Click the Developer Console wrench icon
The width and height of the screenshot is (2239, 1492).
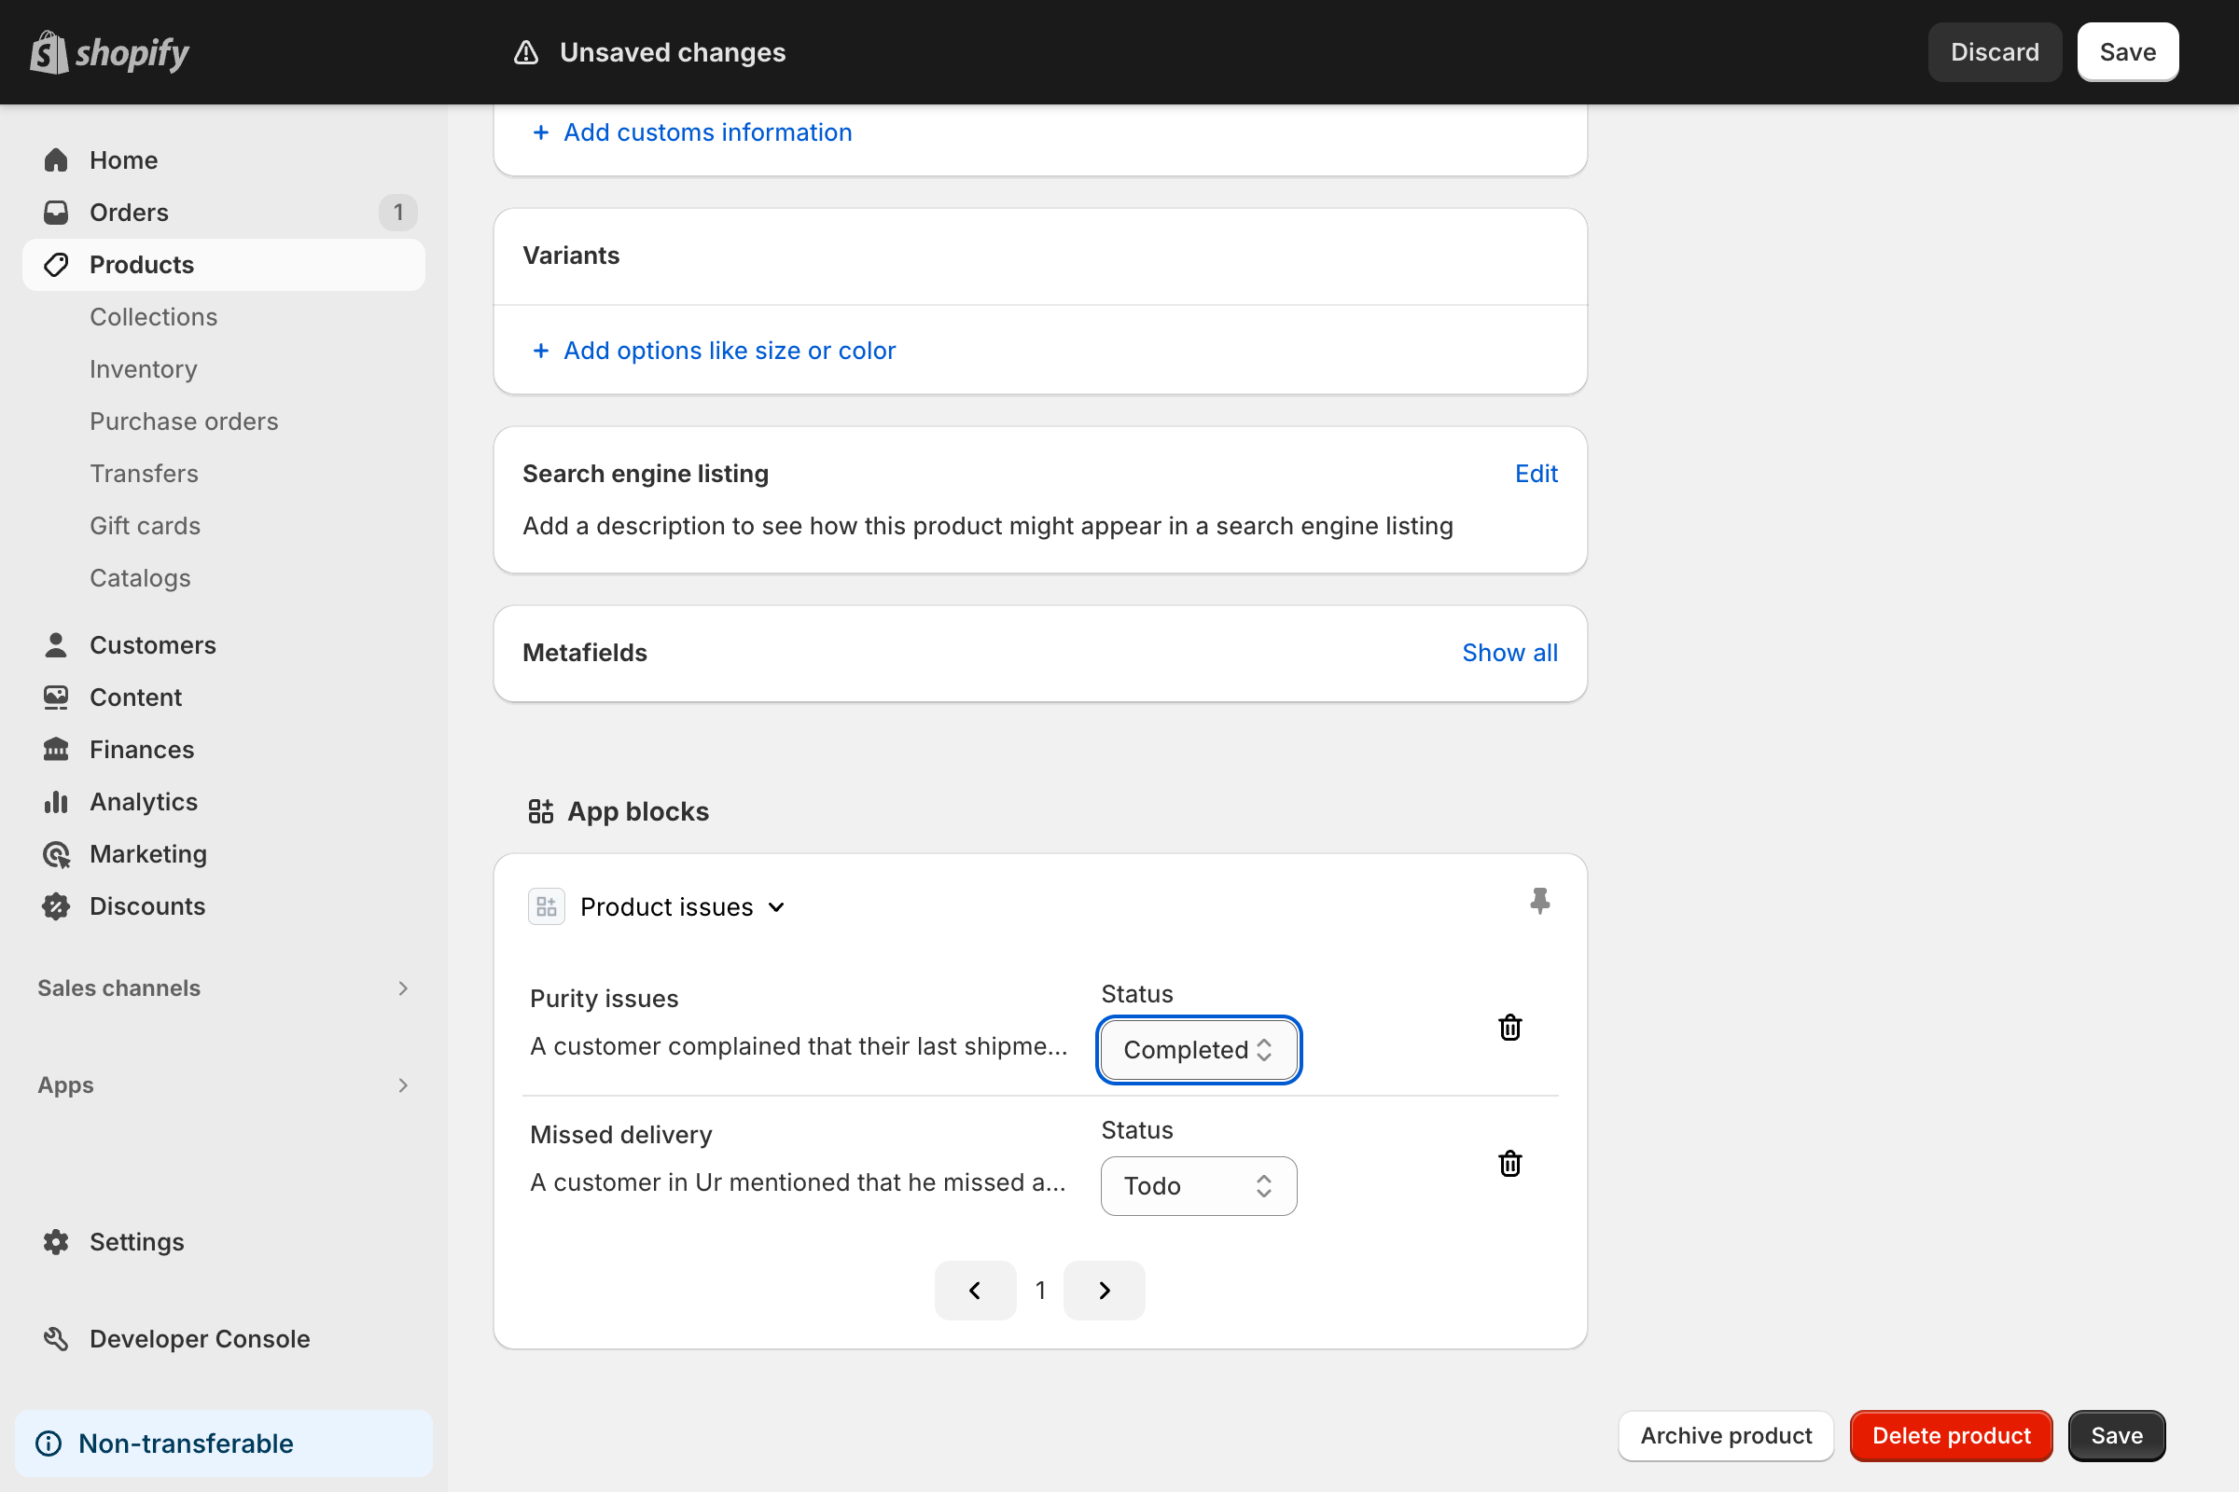click(x=56, y=1339)
